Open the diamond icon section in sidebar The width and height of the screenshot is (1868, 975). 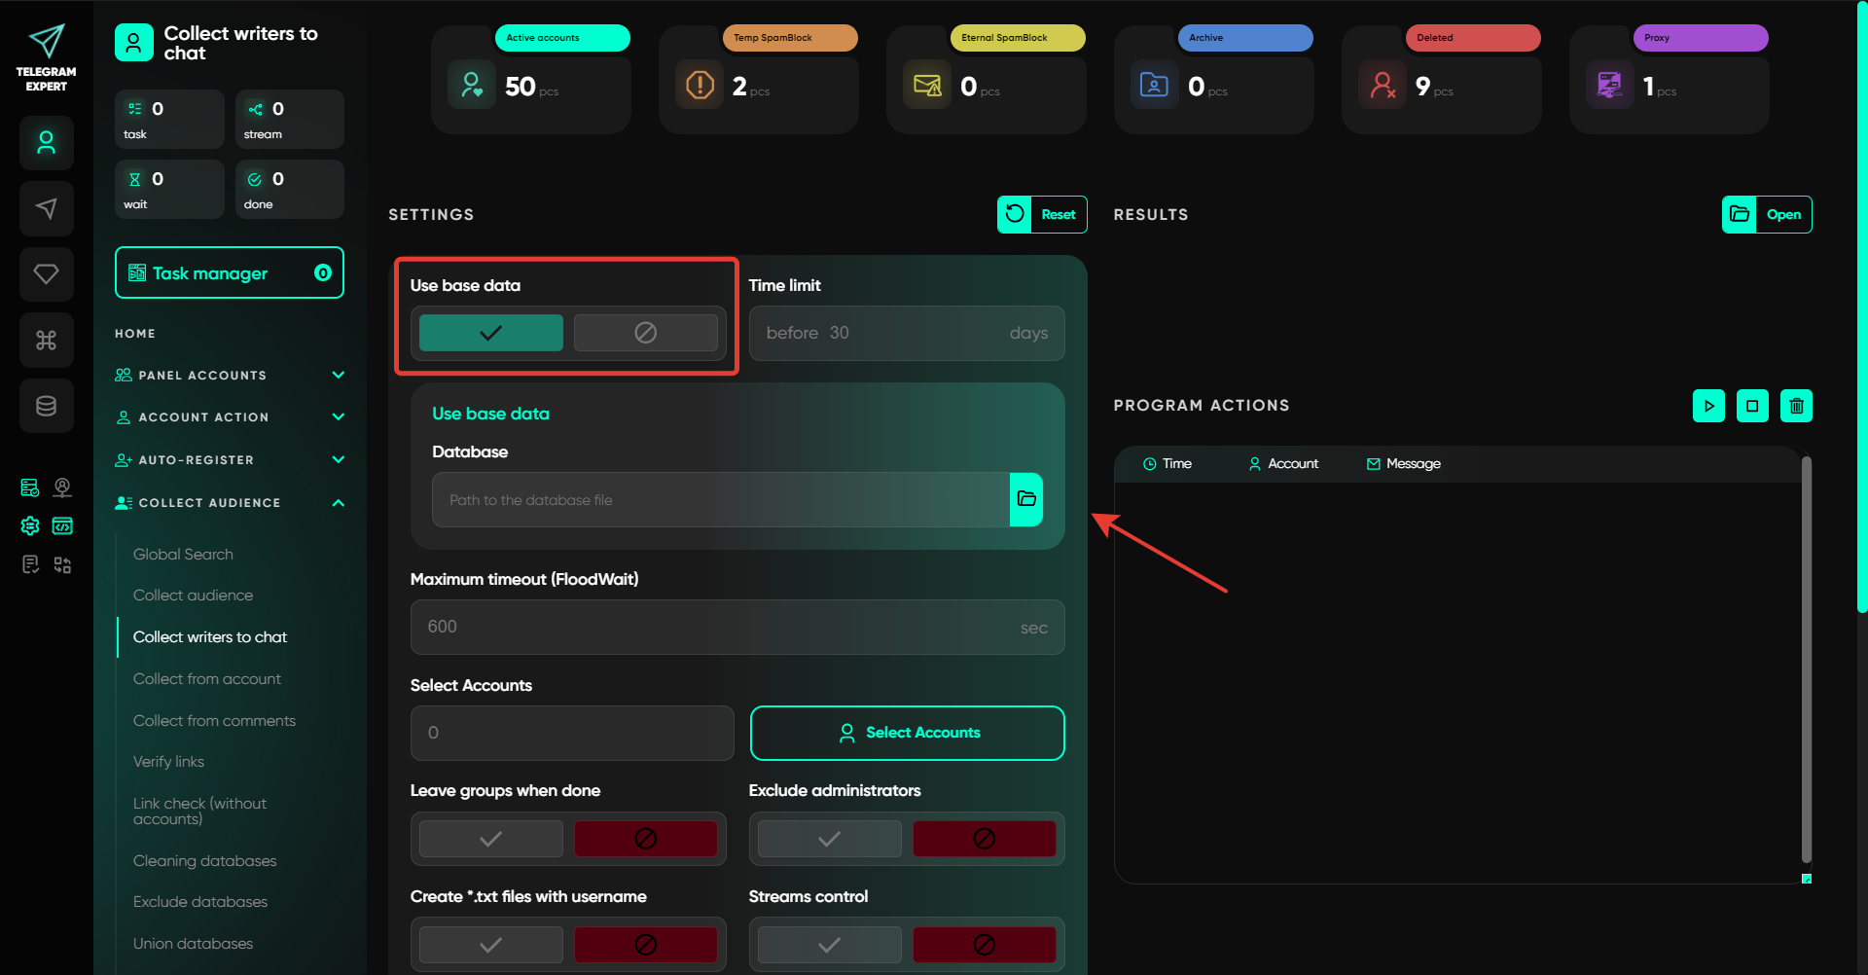pyautogui.click(x=46, y=274)
